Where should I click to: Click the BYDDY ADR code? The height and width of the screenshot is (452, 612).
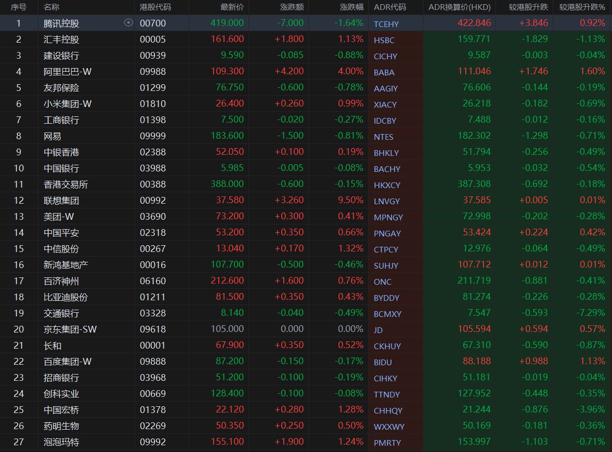[x=386, y=298]
